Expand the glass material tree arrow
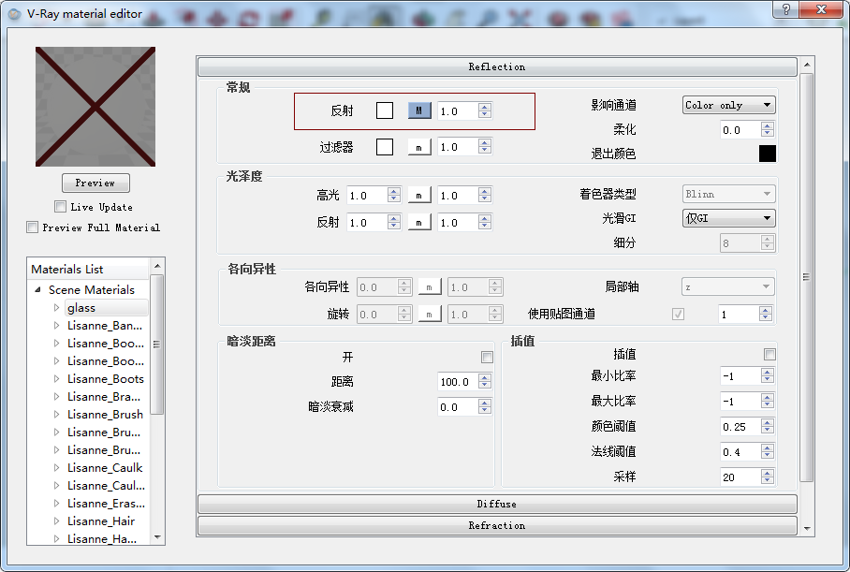Screen dimensions: 850x572 [56, 308]
